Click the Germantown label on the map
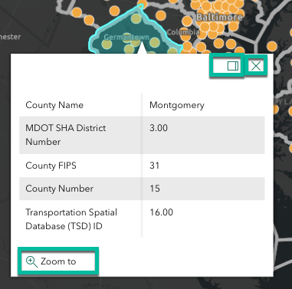 tap(126, 37)
